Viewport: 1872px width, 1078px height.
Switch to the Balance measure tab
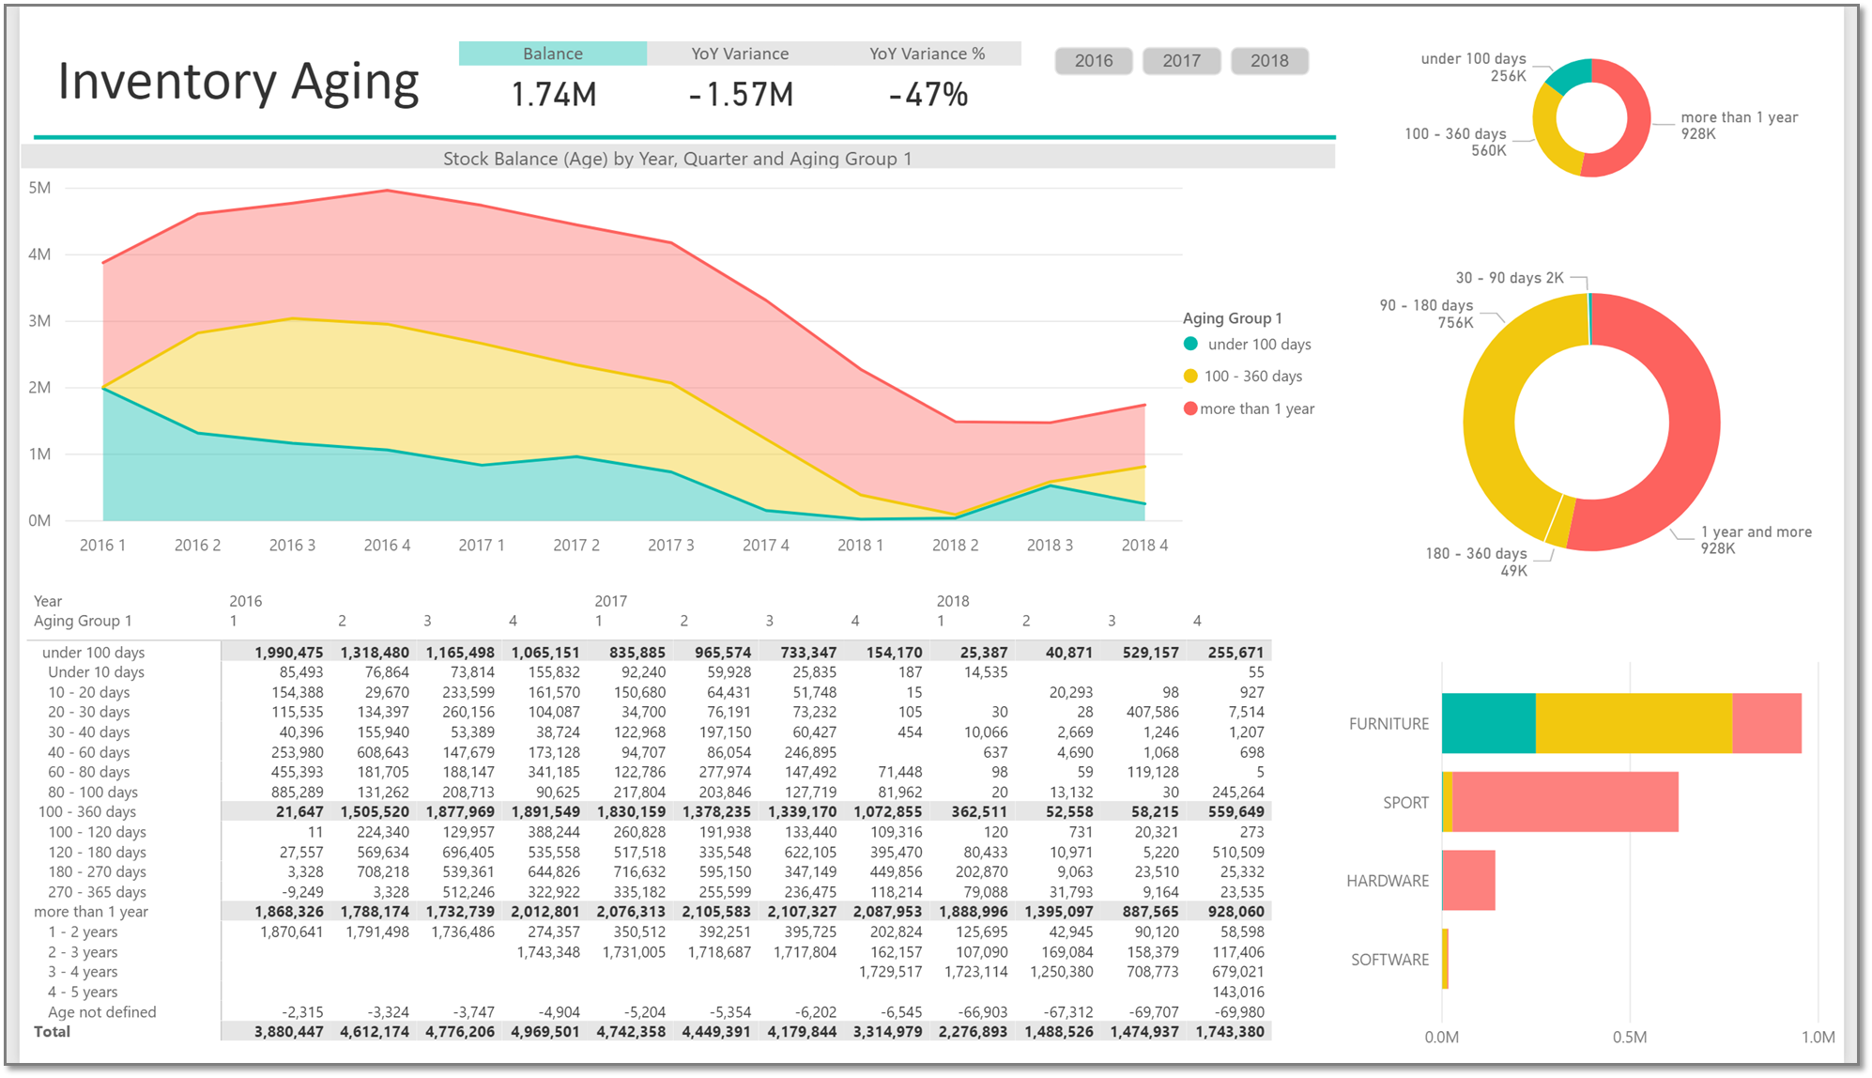(x=552, y=54)
